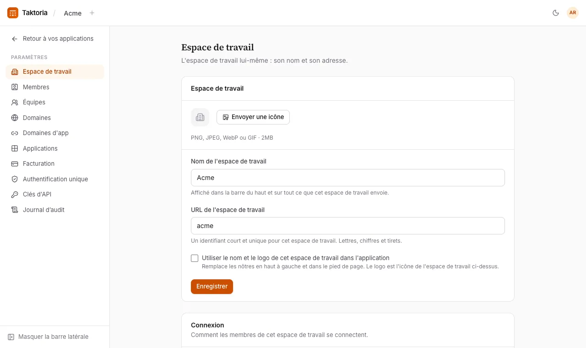
Task: Click the back arrow beside Retour à vos applications
Action: [x=15, y=39]
